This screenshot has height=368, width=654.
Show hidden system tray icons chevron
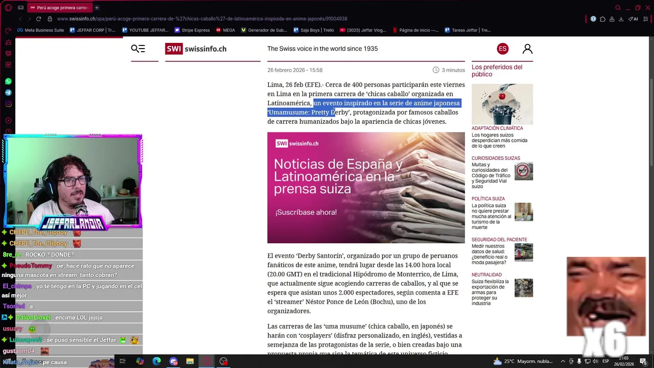click(563, 361)
